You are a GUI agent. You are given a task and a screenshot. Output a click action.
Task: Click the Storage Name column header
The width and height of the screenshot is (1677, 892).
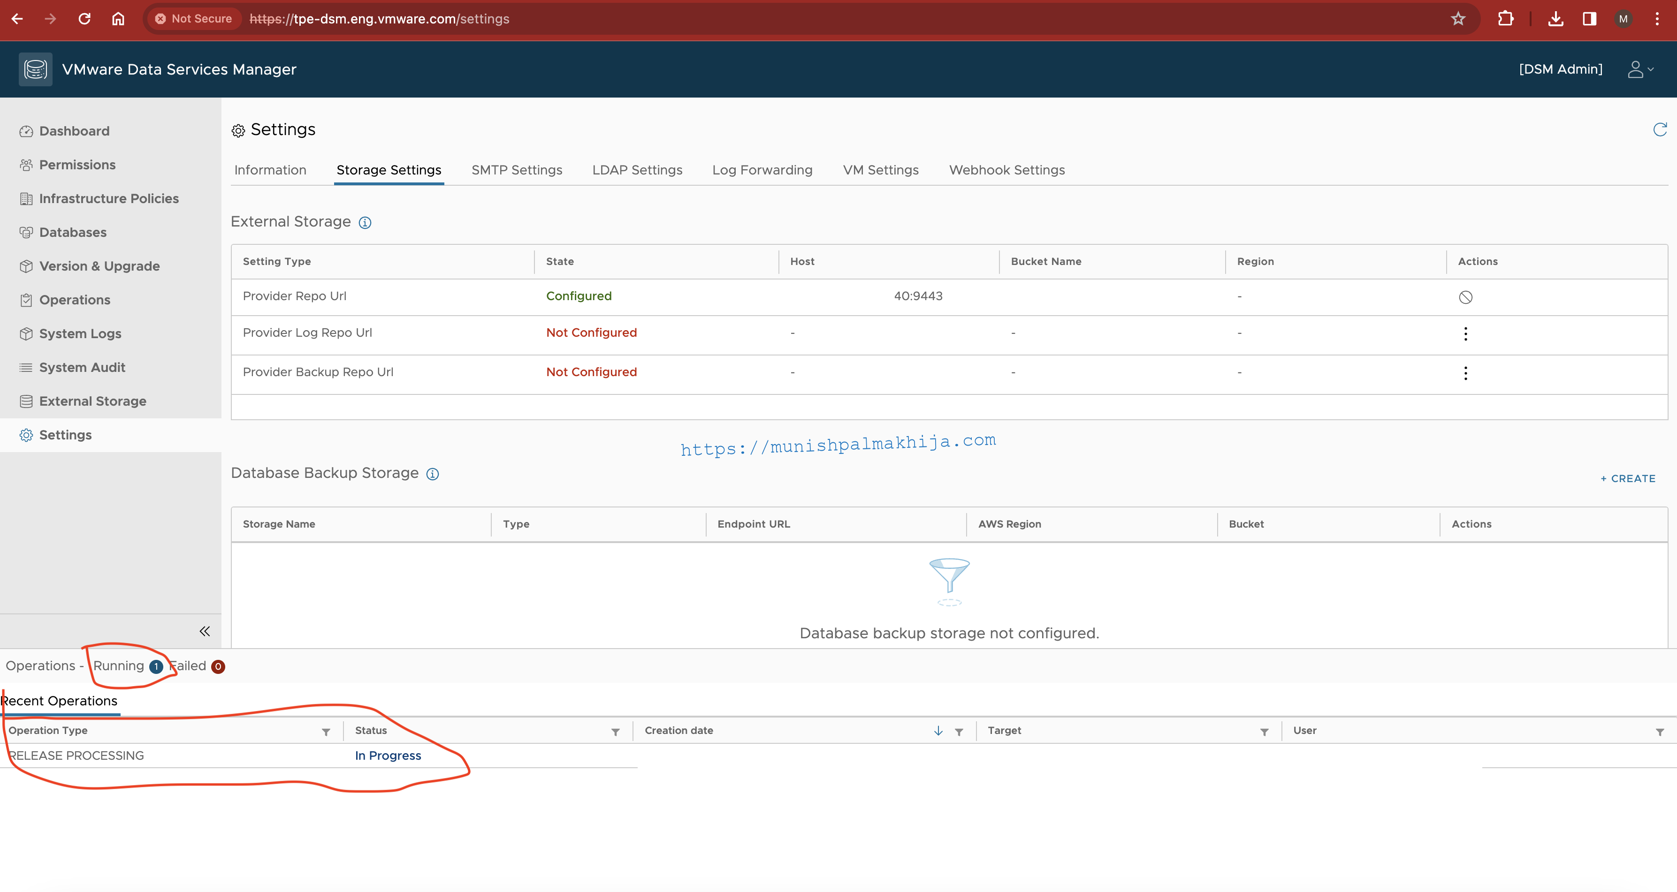[x=279, y=524]
